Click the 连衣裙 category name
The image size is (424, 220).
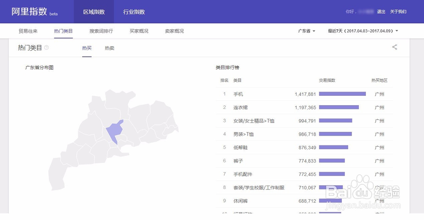pos(240,108)
